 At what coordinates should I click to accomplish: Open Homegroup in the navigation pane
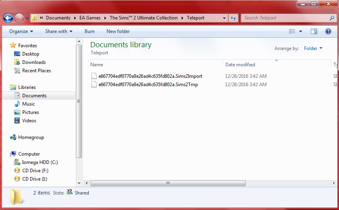tap(31, 137)
